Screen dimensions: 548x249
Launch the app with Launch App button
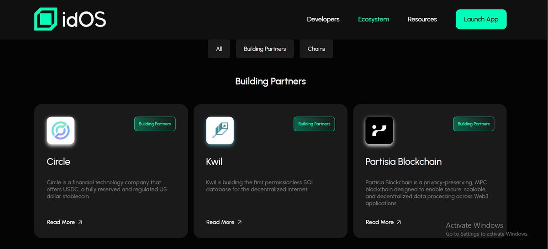(x=481, y=19)
